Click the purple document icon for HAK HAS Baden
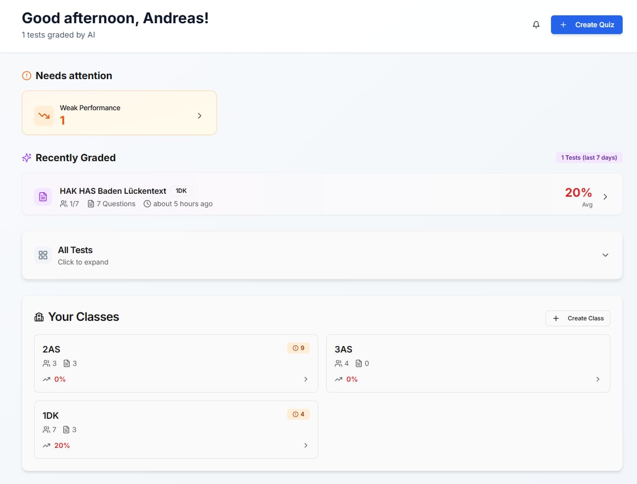 pos(43,197)
